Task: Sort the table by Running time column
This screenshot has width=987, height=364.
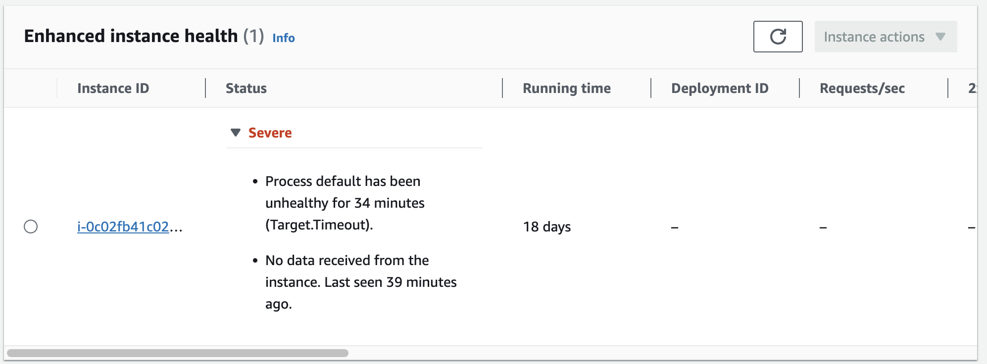Action: 566,88
